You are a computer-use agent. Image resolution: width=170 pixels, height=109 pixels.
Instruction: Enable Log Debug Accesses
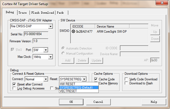coord(14,88)
